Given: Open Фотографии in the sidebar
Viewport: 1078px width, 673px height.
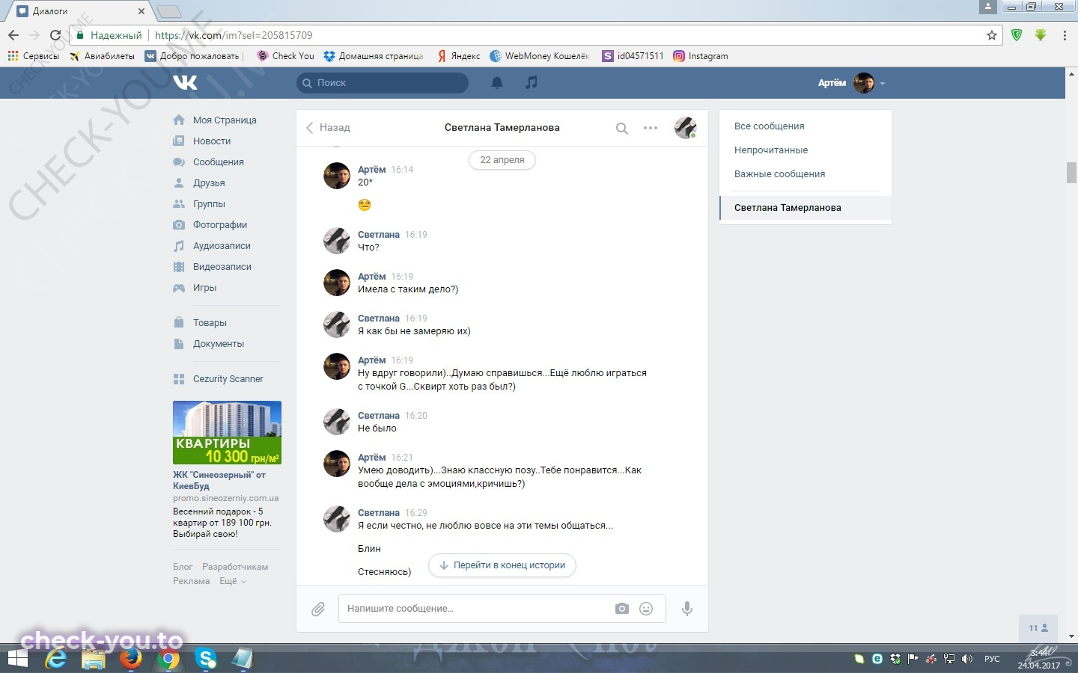Looking at the screenshot, I should [x=220, y=225].
